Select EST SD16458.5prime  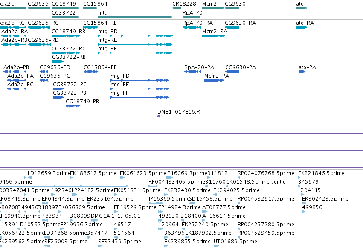tap(192, 203)
